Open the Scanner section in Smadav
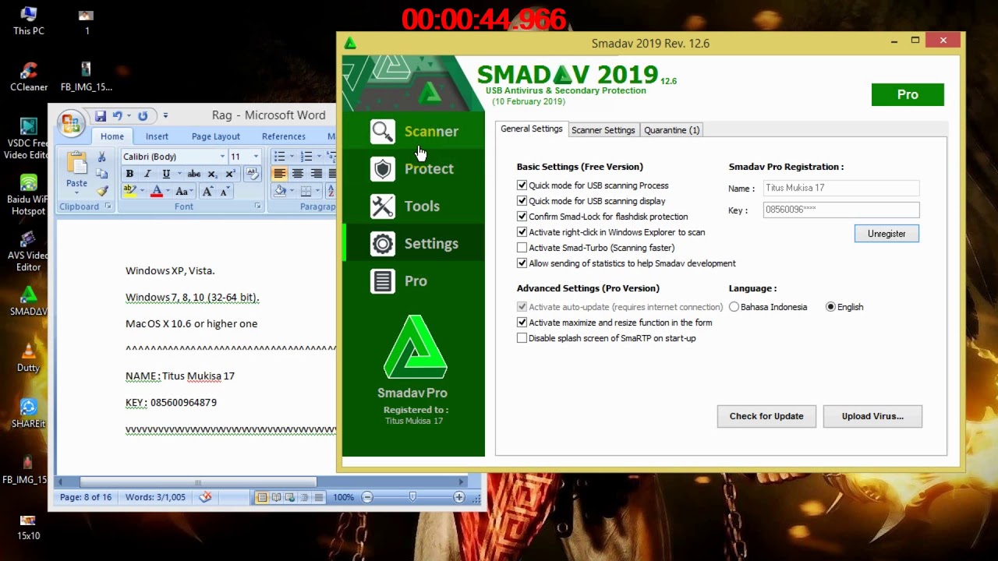The image size is (998, 561). point(414,132)
